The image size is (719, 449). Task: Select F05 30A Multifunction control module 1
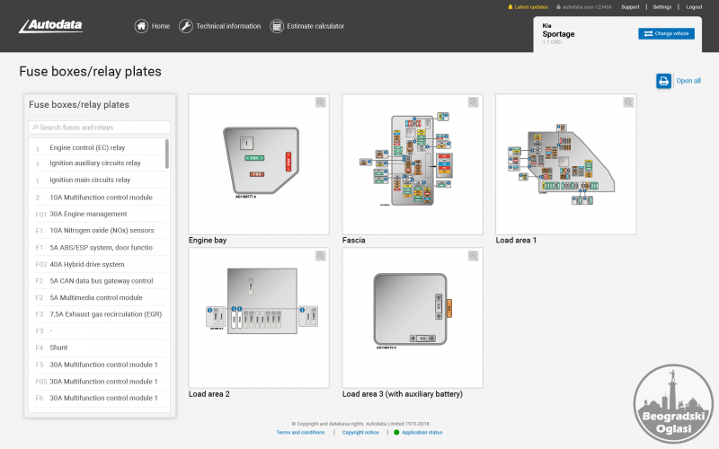[x=100, y=381]
